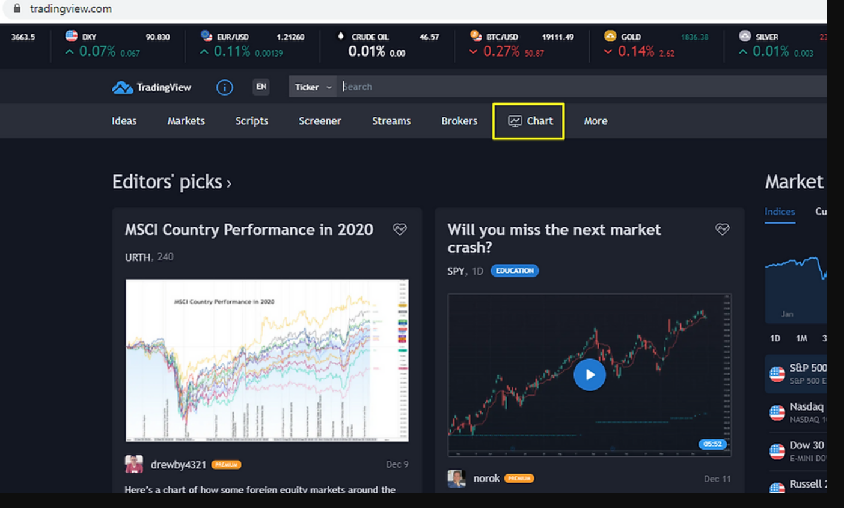Click the Gold ticker icon
The height and width of the screenshot is (508, 844).
point(610,36)
